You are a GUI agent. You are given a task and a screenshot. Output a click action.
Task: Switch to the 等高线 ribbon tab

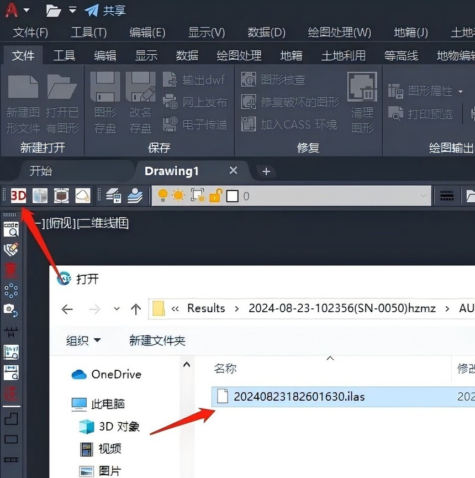(x=401, y=55)
